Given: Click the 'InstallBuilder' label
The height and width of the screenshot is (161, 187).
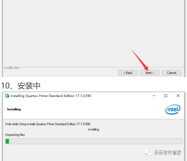Looking at the screenshot, I should [x=12, y=68].
